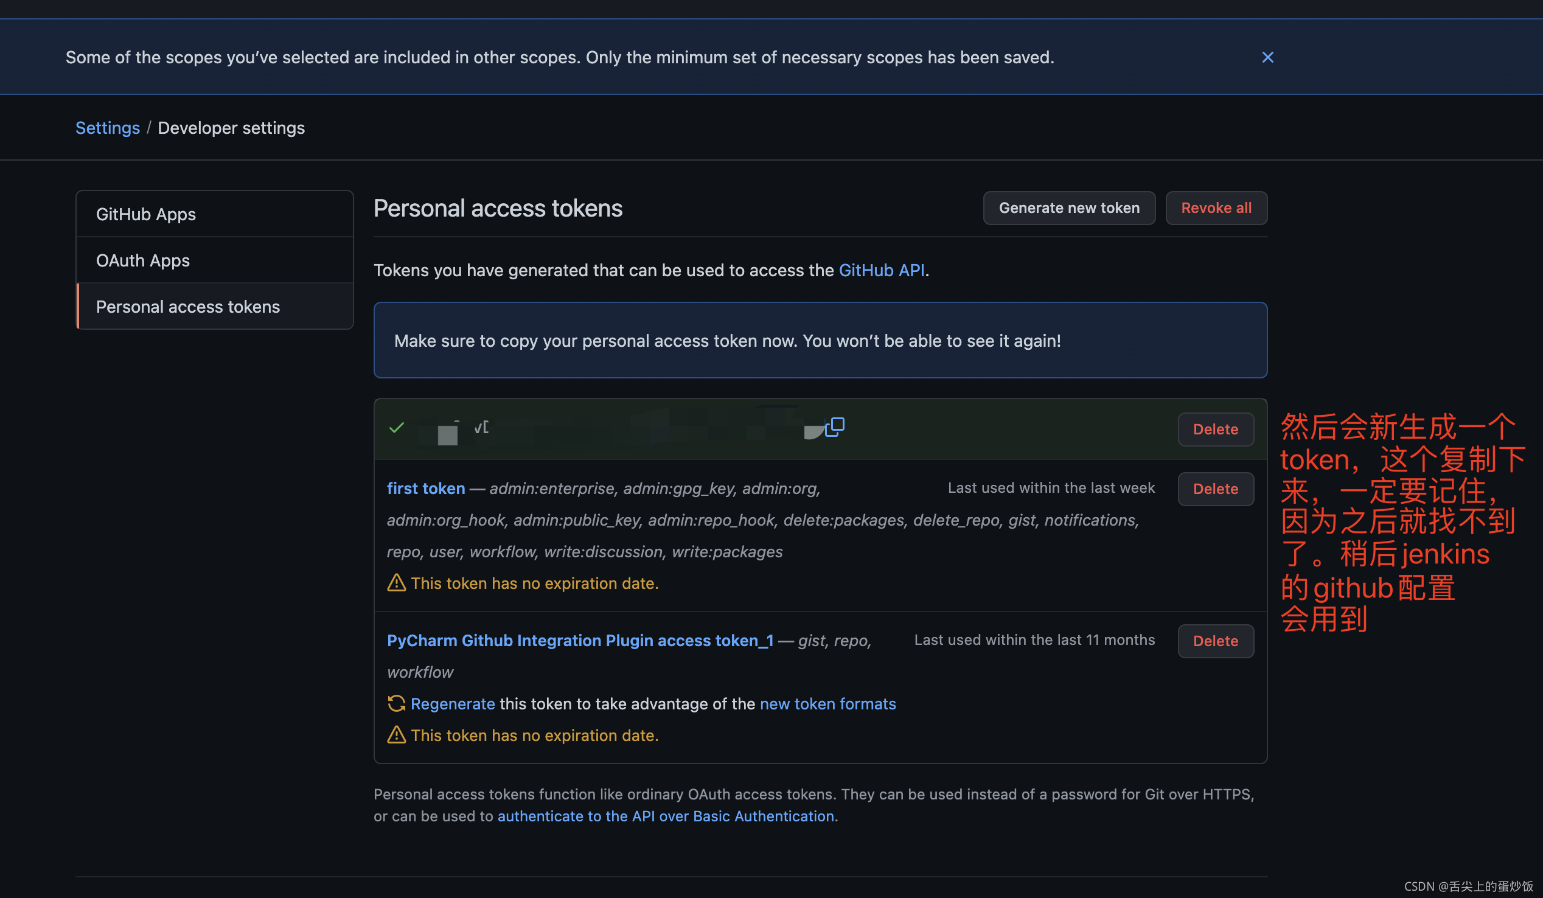Click warning icon on first token
1543x898 pixels.
point(397,583)
